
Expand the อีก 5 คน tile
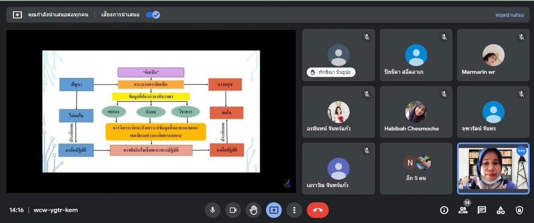coord(416,168)
